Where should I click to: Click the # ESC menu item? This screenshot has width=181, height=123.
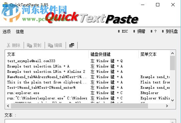click(123, 31)
